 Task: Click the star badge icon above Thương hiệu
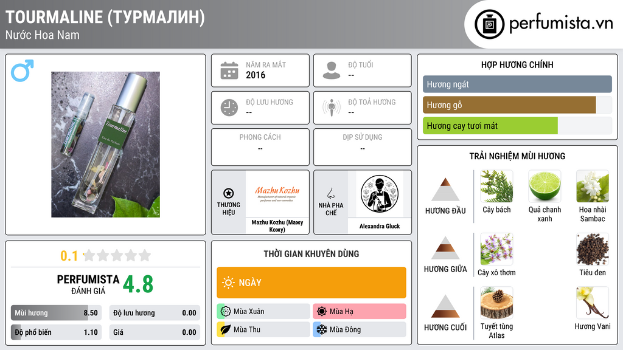point(229,193)
